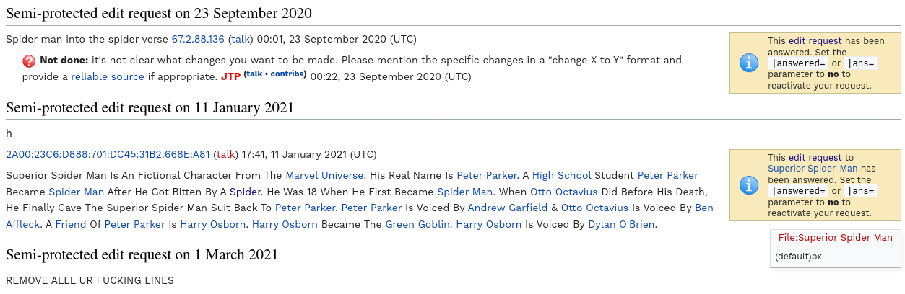The width and height of the screenshot is (905, 294).
Task: Visit JTP user signature link
Action: pyautogui.click(x=230, y=76)
